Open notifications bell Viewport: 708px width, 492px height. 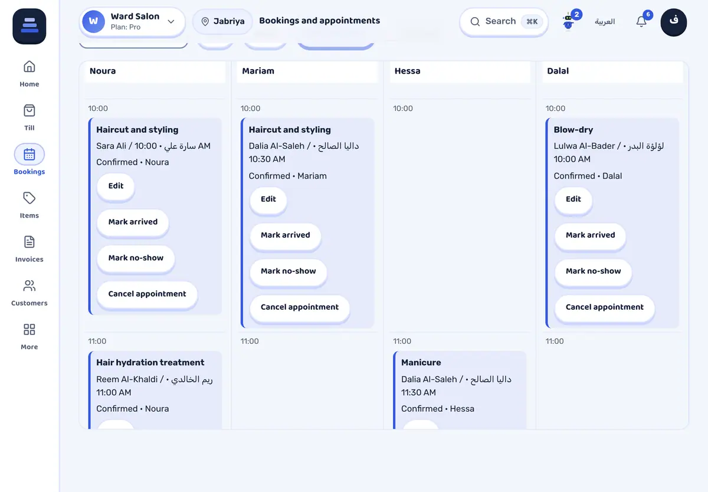point(641,22)
